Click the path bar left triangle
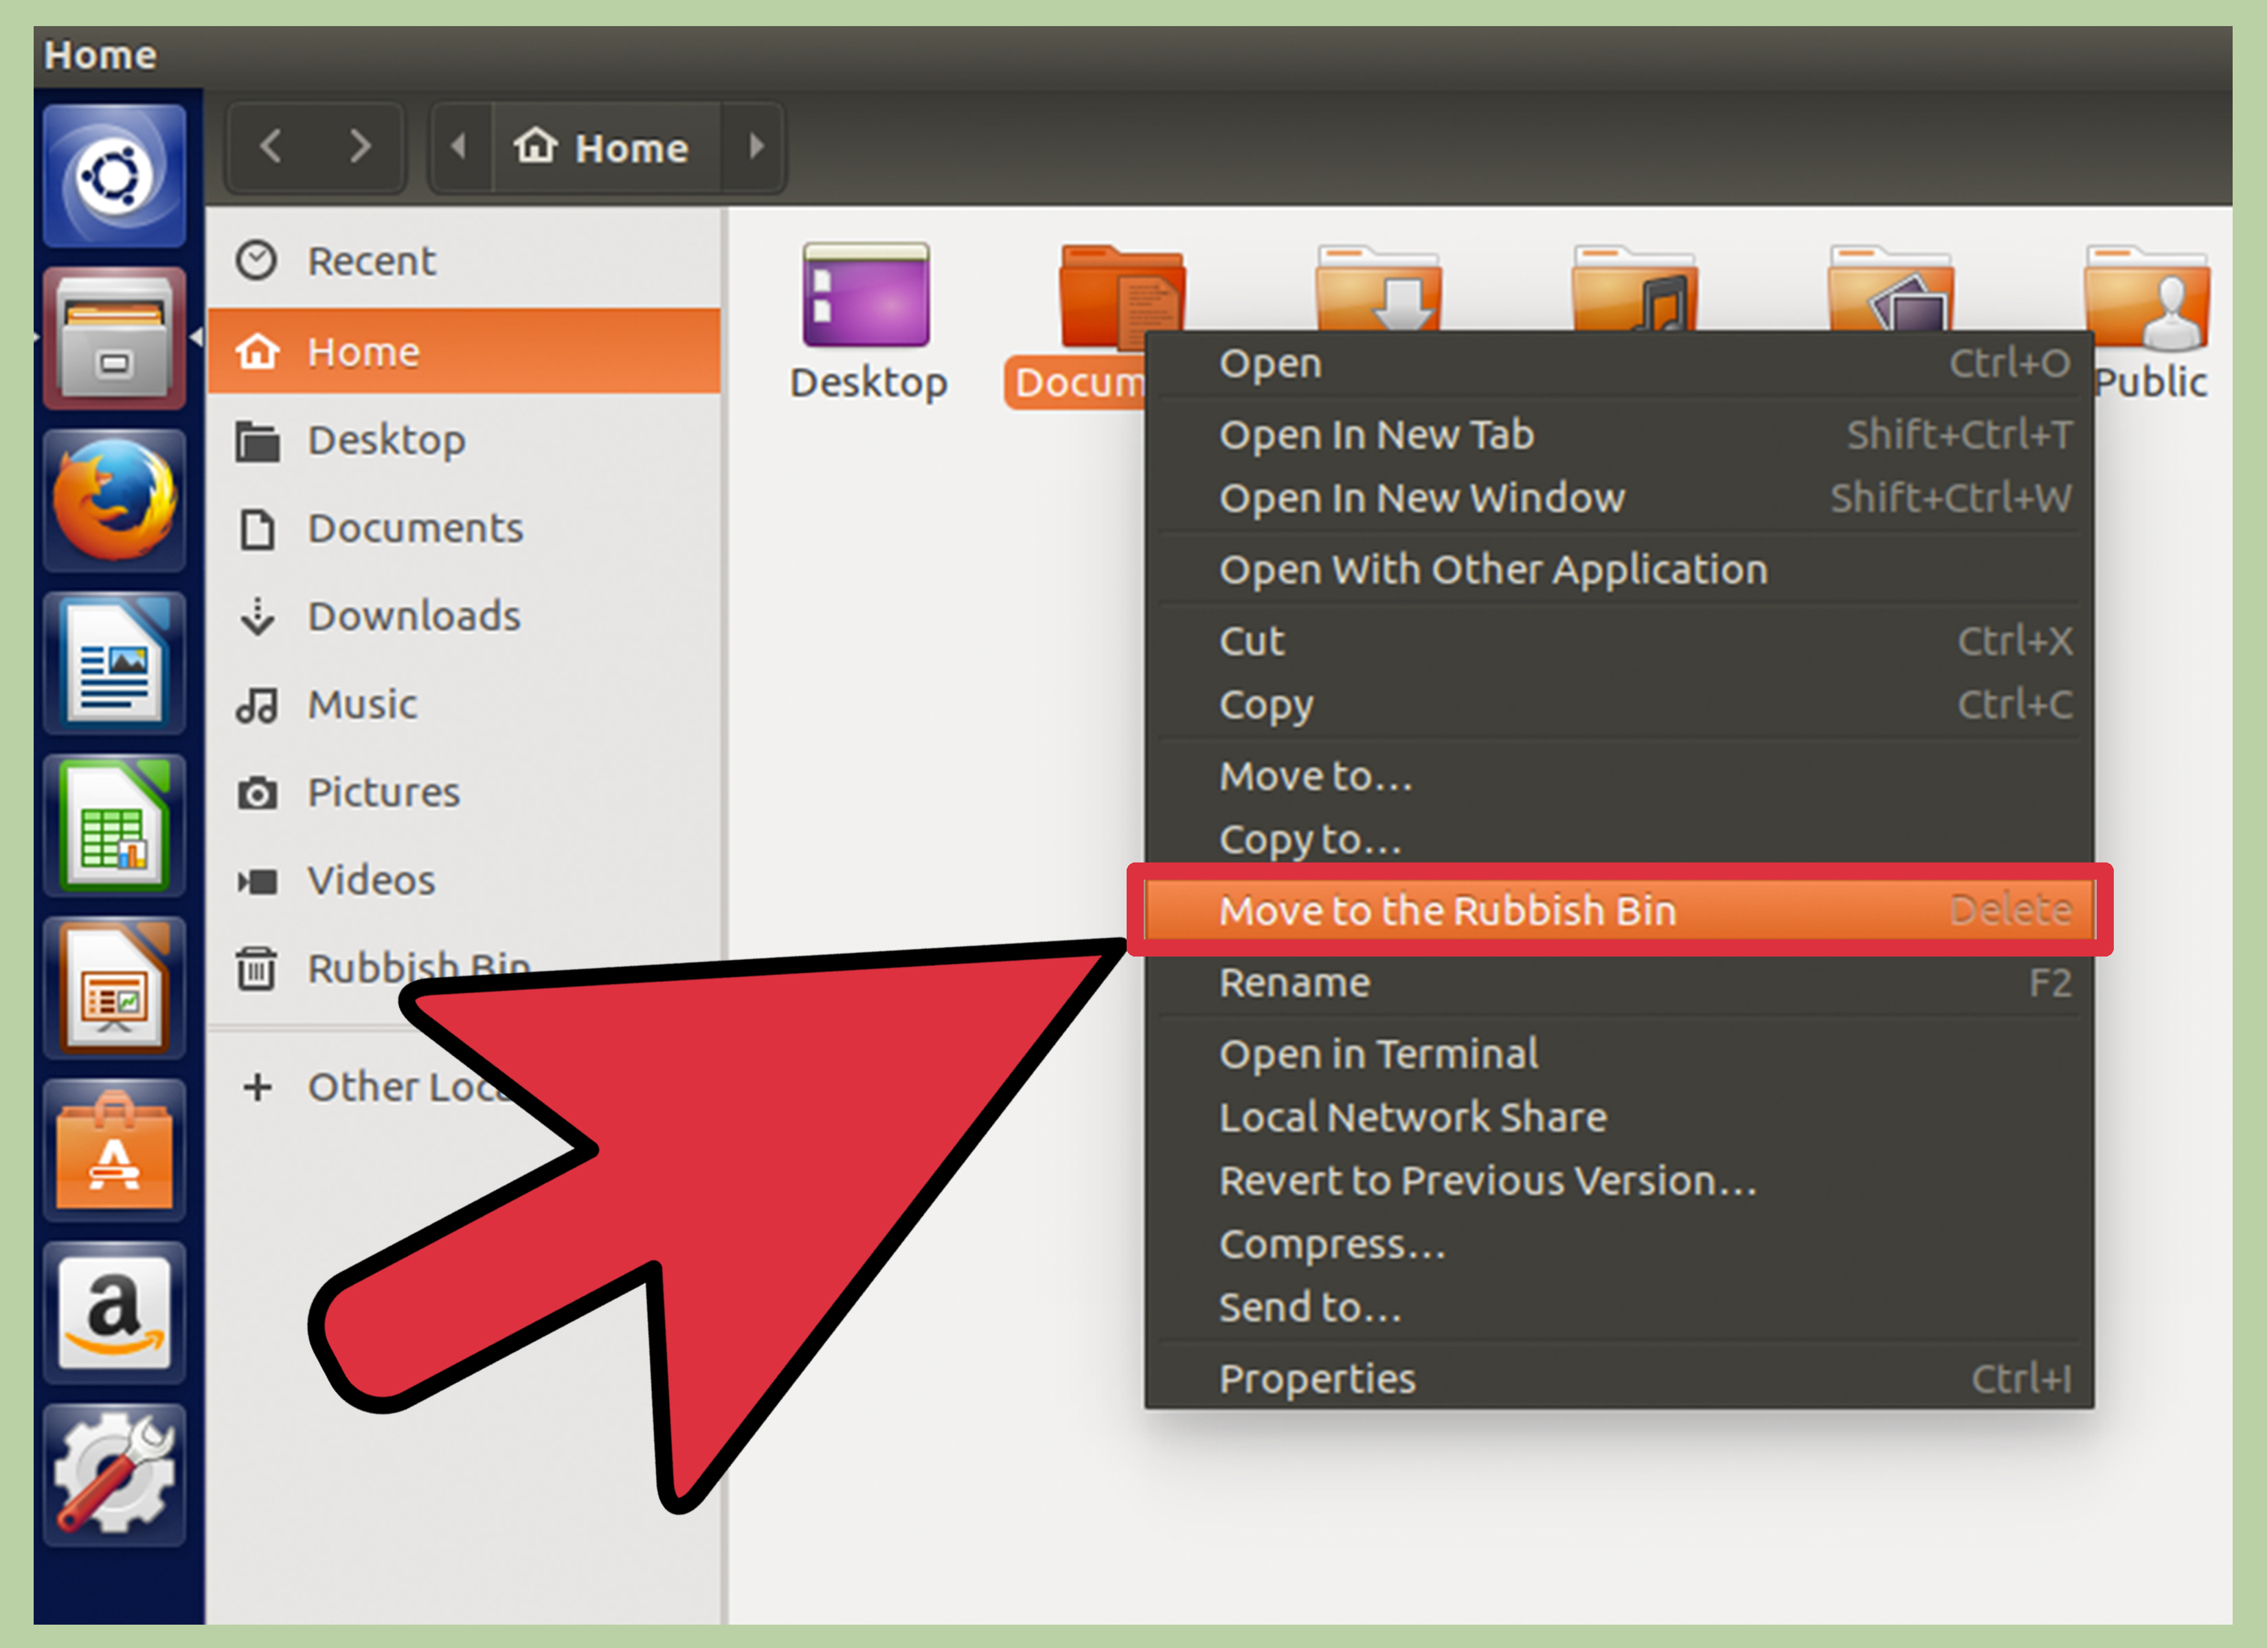2267x1648 pixels. pyautogui.click(x=460, y=147)
